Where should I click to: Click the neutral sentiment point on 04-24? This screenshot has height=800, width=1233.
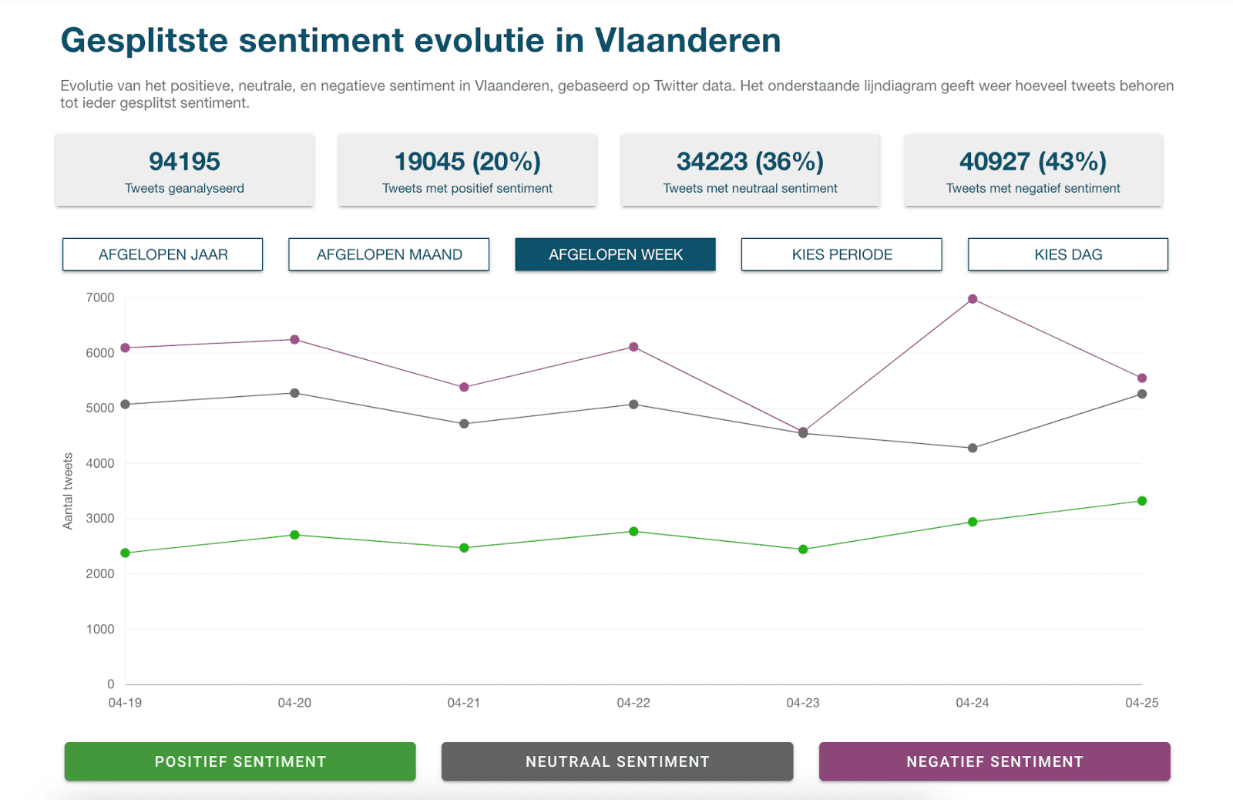[973, 448]
